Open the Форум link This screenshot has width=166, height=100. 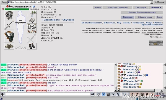pos(149,23)
